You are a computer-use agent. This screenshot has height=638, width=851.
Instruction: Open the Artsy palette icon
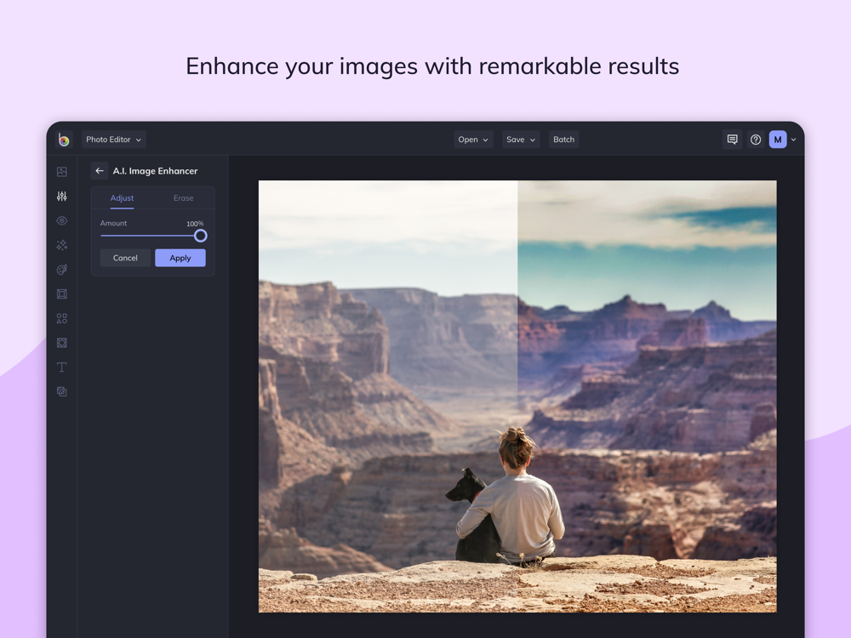tap(62, 270)
